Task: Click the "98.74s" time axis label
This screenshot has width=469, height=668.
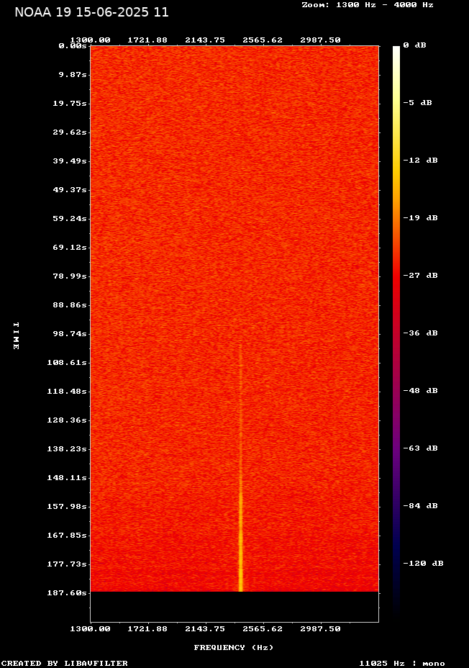Action: tap(70, 333)
